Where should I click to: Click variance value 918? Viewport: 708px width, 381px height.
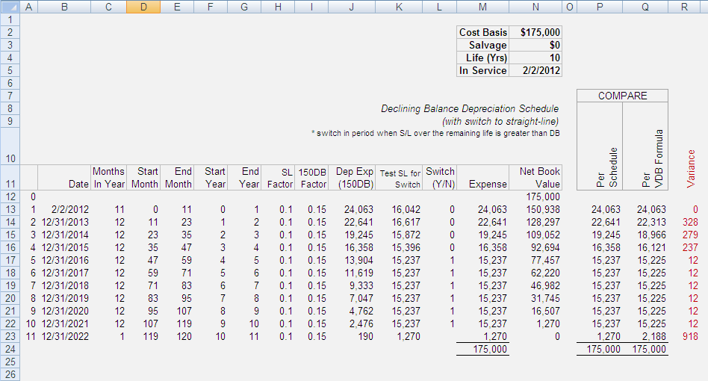[x=690, y=336]
